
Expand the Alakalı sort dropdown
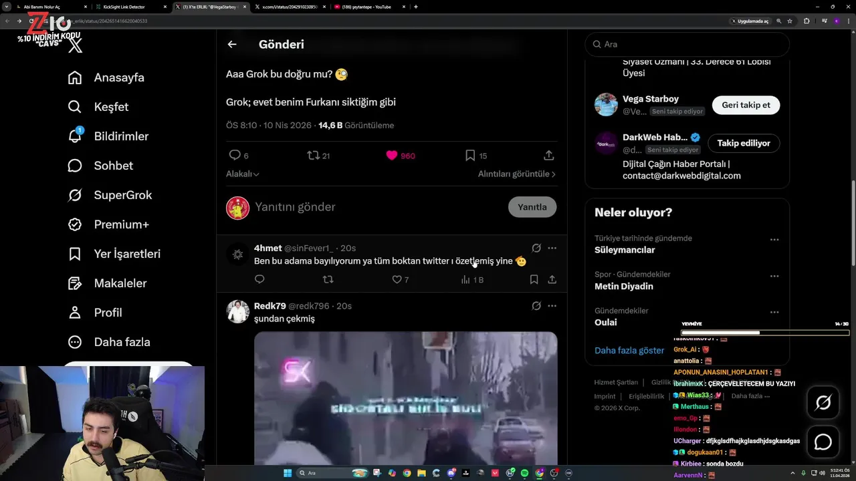tap(243, 174)
